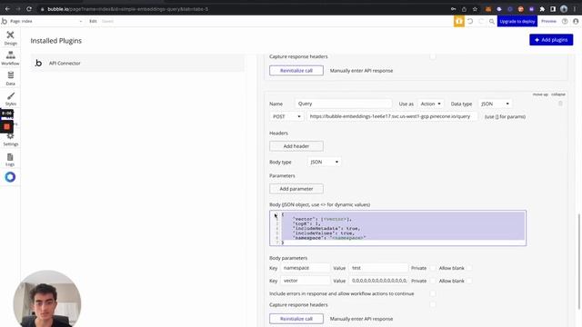Open the editor search magnifier
582x327 pixels.
click(x=491, y=22)
